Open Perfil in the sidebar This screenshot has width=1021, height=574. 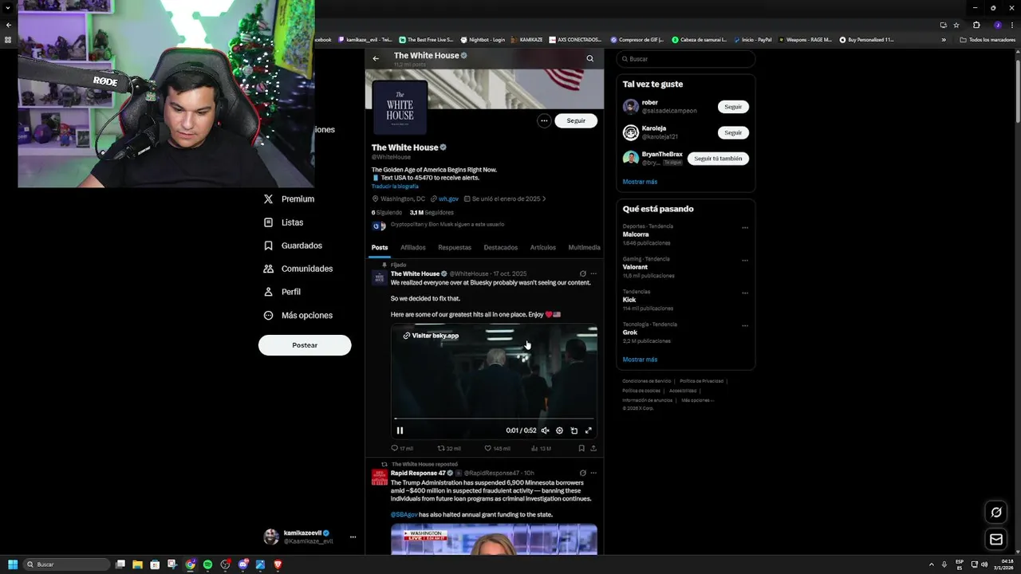[282, 292]
